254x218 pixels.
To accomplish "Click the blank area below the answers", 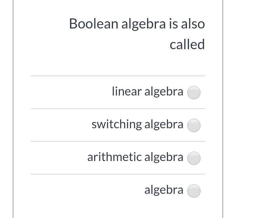I will point(118,209).
